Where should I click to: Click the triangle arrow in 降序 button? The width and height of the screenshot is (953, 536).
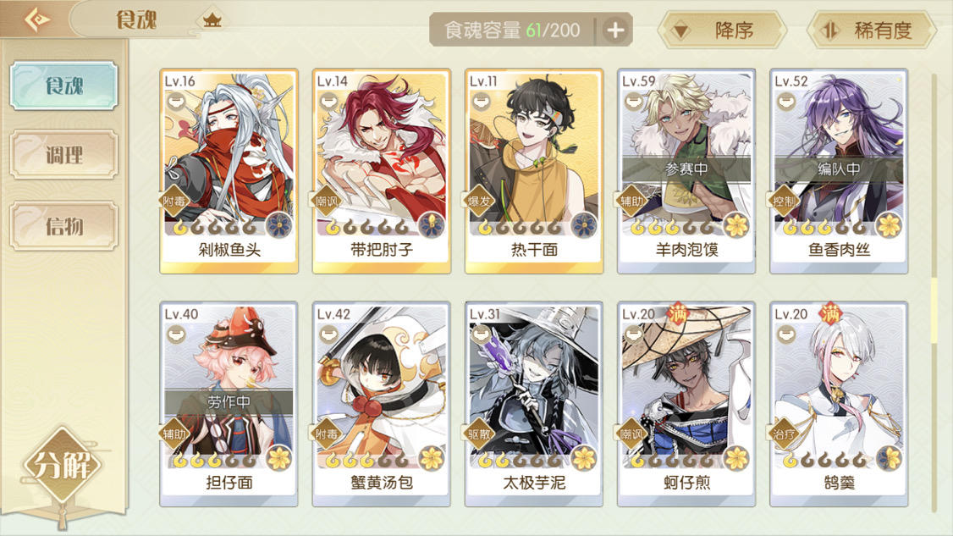680,30
